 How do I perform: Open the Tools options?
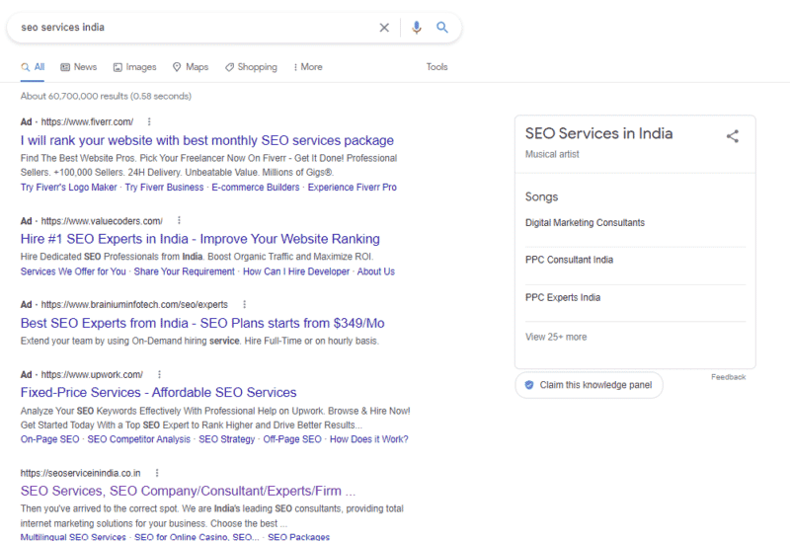436,67
